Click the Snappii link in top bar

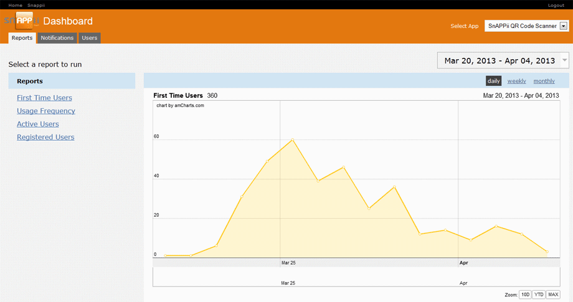click(36, 5)
